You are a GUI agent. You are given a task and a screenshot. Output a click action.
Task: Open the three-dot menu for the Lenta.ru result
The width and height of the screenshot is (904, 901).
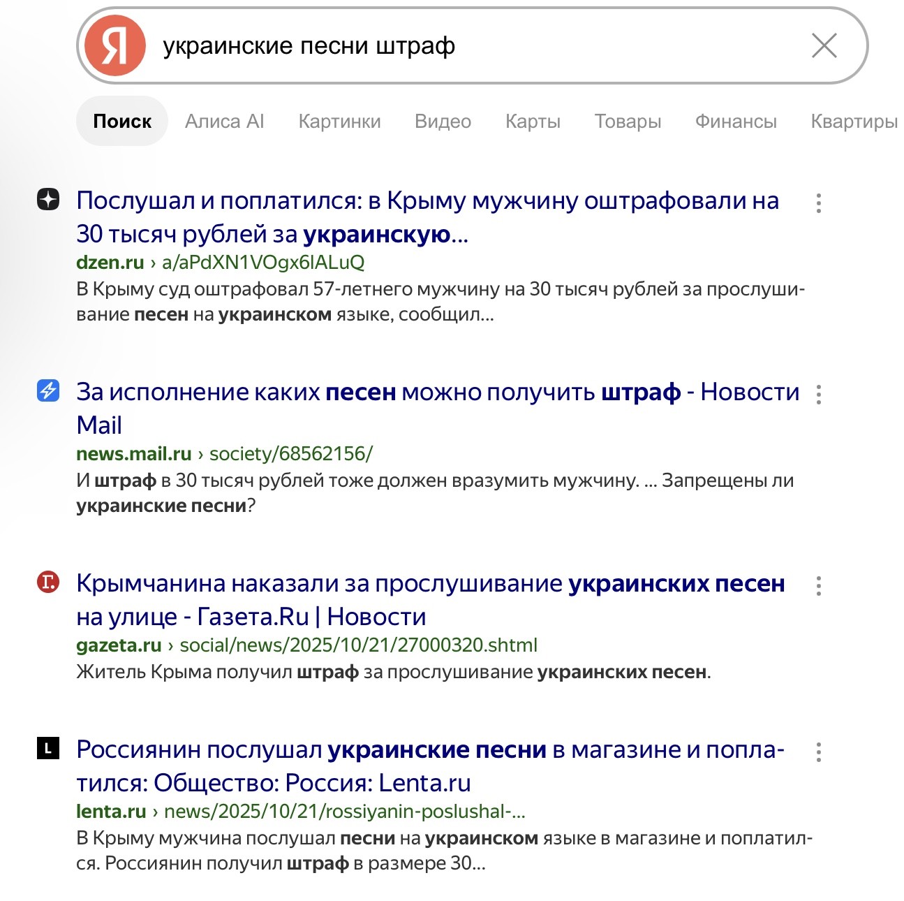tap(819, 752)
